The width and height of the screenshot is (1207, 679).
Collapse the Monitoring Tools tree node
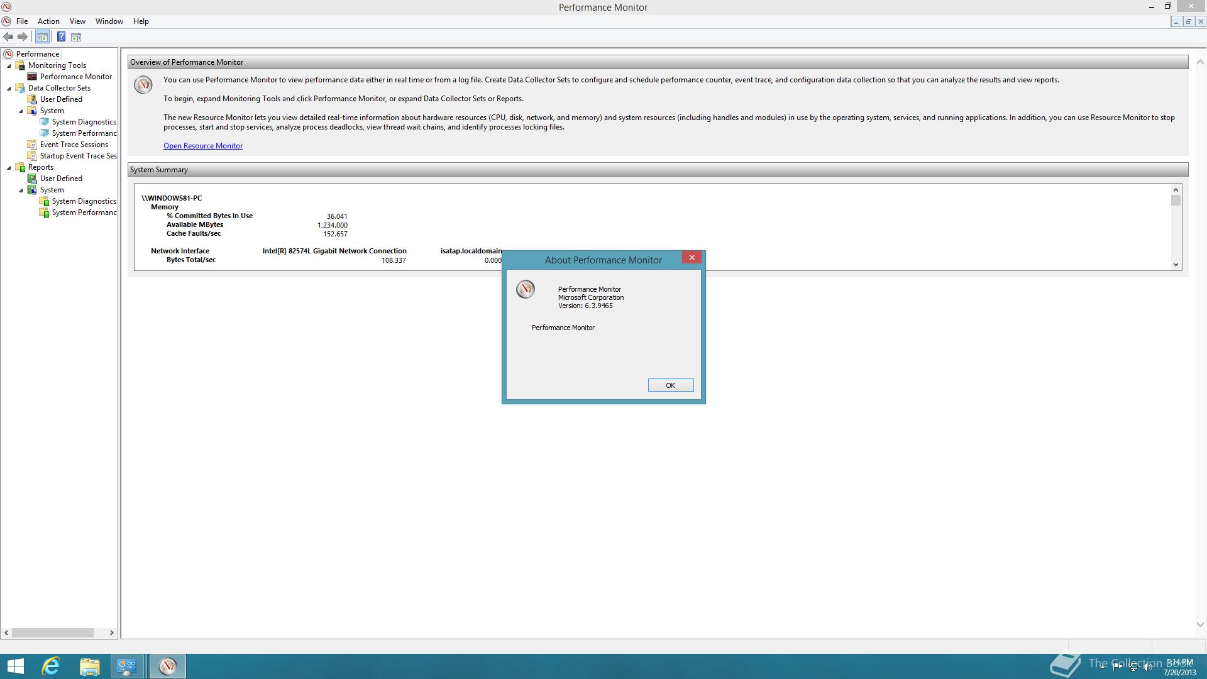[x=9, y=65]
